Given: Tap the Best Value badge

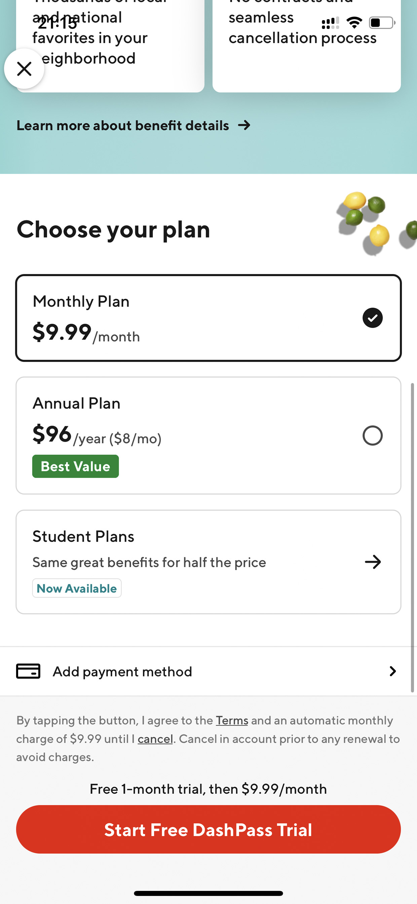Looking at the screenshot, I should tap(75, 466).
